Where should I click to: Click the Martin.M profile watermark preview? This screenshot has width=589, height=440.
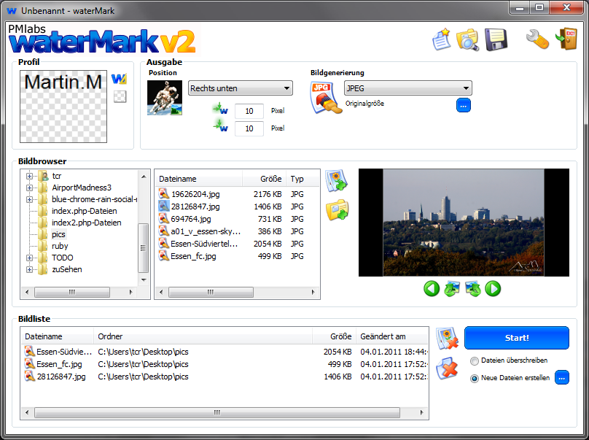[x=63, y=107]
